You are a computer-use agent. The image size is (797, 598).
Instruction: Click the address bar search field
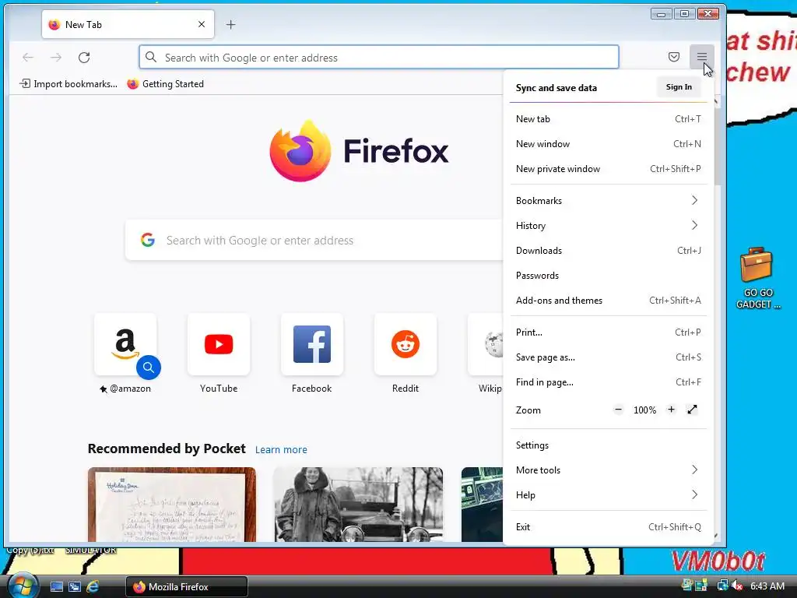[x=379, y=57]
